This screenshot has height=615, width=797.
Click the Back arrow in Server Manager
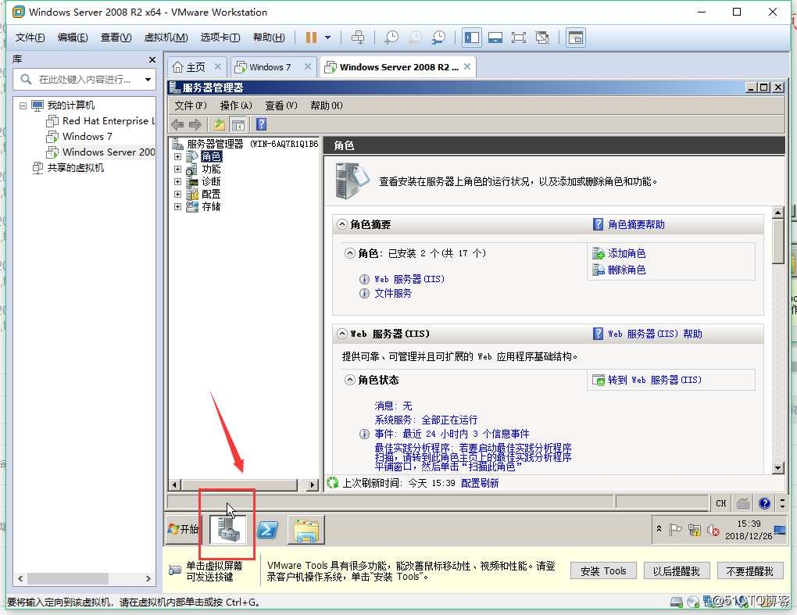[x=177, y=124]
